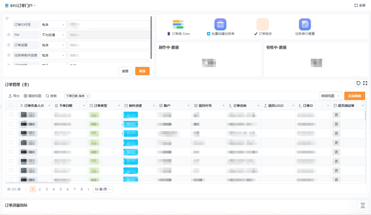Click the 批量创建任务单 briefcase icon
This screenshot has width=371, height=215.
tap(220, 24)
